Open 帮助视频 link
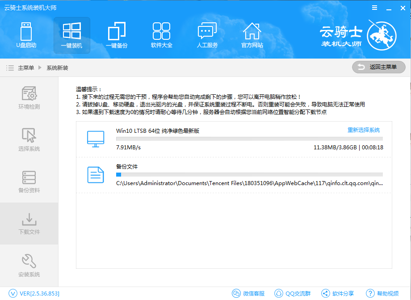The height and width of the screenshot is (300, 411). tap(388, 293)
